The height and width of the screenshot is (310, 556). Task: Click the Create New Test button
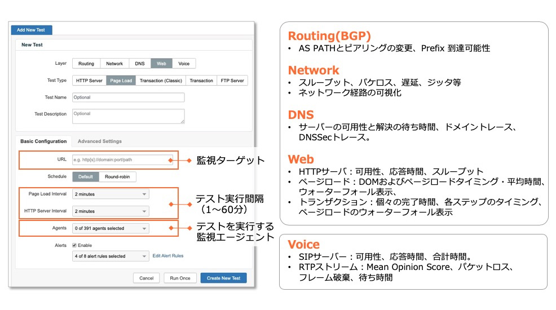pos(223,278)
